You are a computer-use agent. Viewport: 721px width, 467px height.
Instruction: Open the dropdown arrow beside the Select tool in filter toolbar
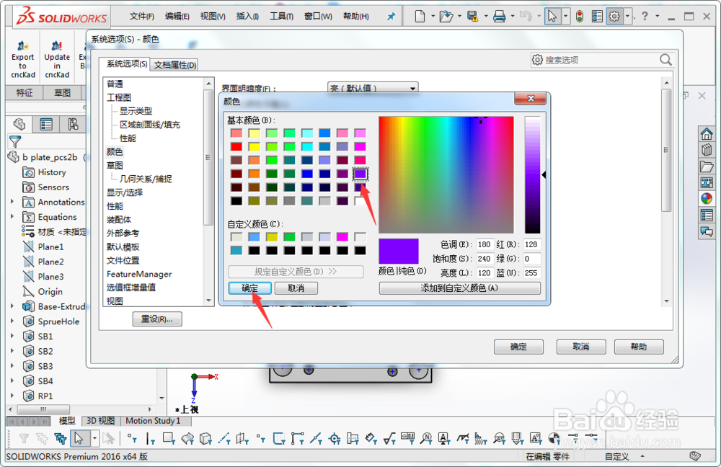tap(94, 438)
